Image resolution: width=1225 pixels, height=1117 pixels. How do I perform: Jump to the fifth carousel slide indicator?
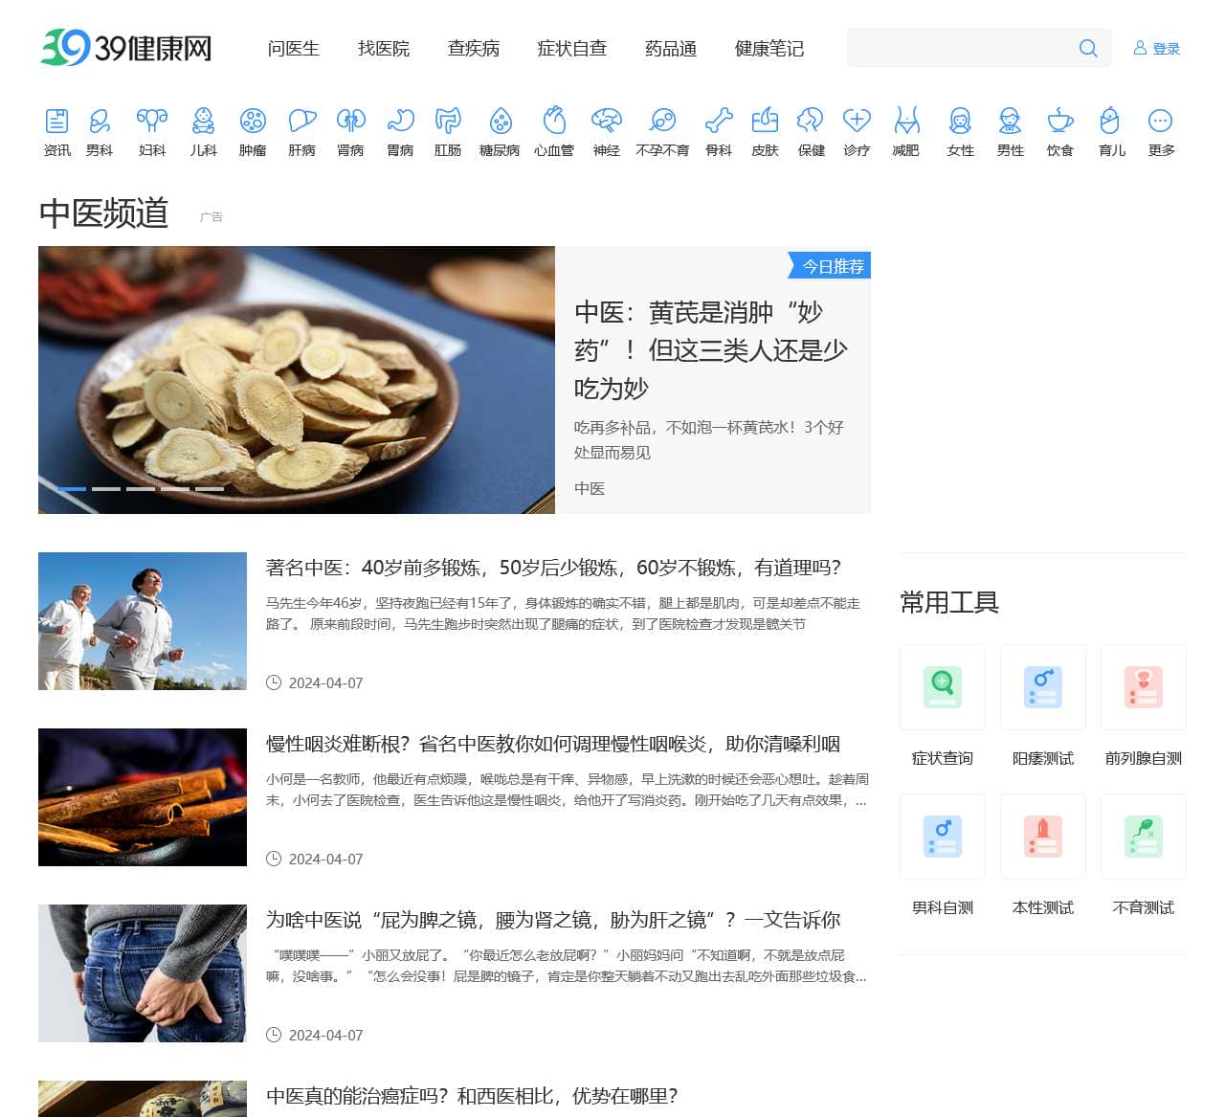[210, 489]
